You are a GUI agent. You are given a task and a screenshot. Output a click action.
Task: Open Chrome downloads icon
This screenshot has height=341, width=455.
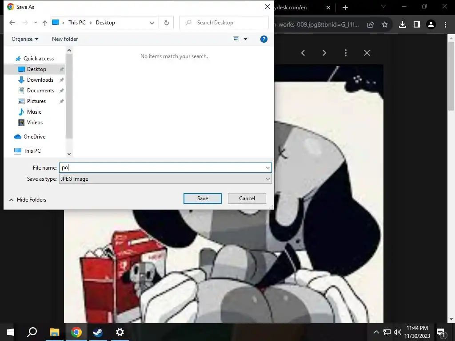403,25
